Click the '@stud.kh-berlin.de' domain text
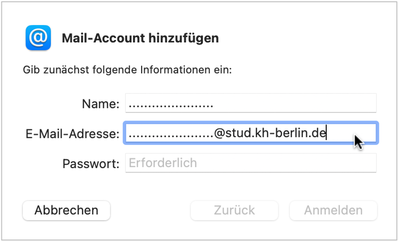 269,133
